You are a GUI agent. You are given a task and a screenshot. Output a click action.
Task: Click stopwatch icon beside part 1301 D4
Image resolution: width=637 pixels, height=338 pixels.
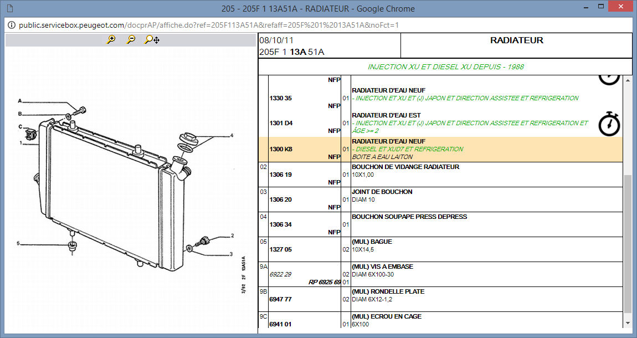[609, 124]
